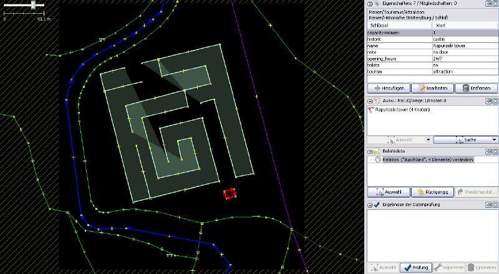
Task: Open the Suche dropdown arrow
Action: pos(494,140)
